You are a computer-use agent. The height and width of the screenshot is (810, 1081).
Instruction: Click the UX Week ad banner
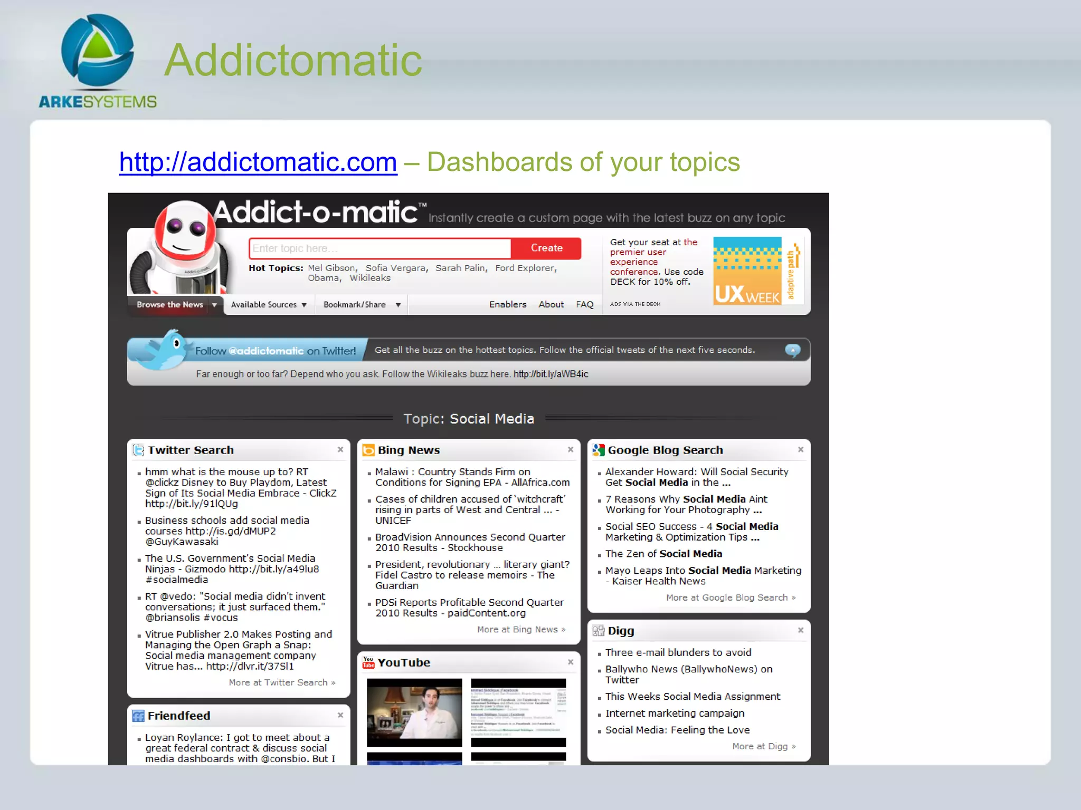[757, 271]
